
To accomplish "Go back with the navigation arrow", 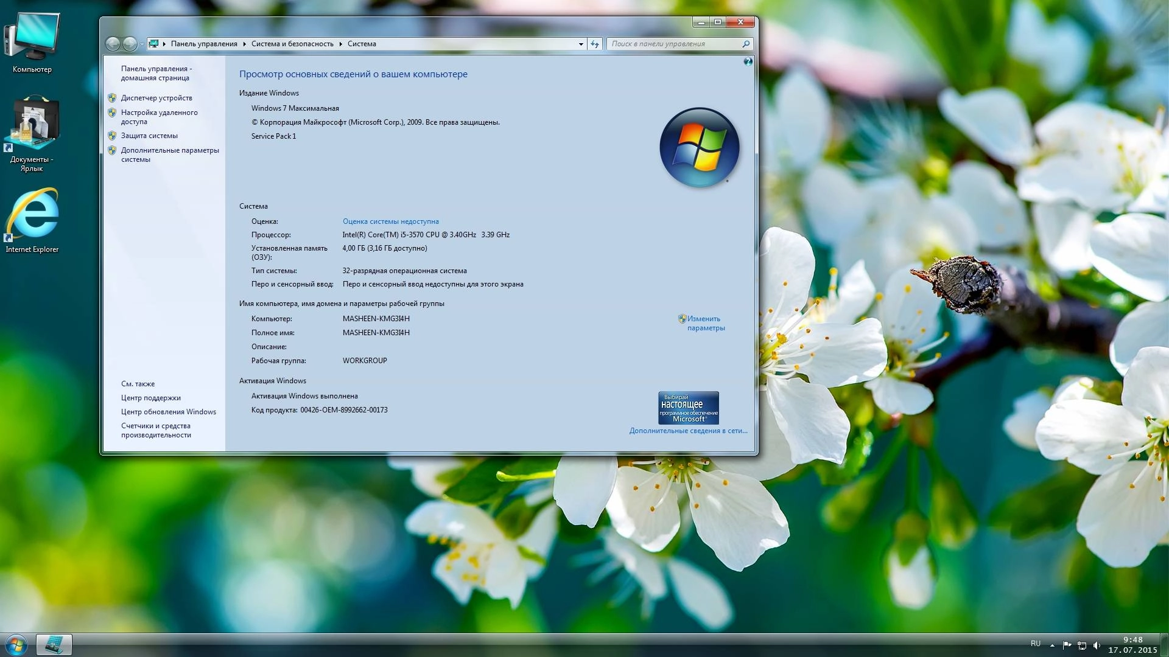I will pyautogui.click(x=113, y=44).
